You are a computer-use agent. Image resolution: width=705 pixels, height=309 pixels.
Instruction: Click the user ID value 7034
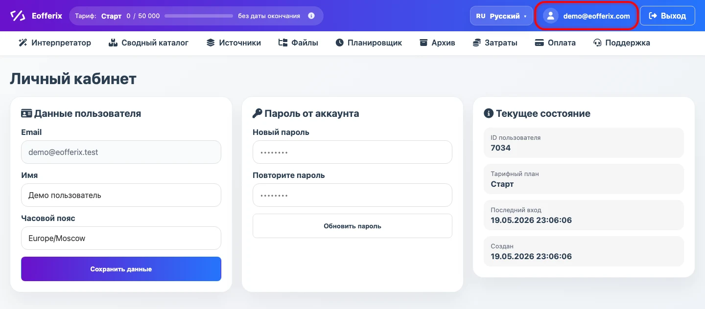click(x=500, y=148)
